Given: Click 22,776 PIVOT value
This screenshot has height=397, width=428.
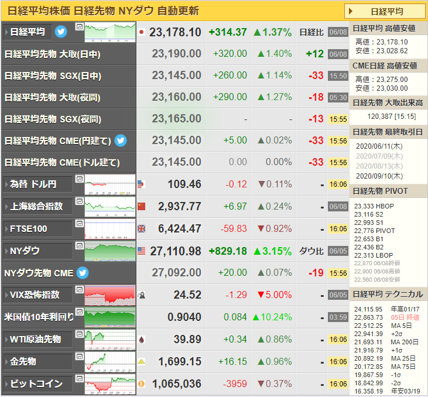Looking at the screenshot, I should tap(374, 231).
